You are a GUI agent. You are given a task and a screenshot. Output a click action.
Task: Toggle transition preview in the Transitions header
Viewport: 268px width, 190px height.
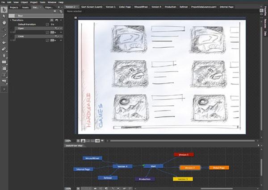coord(52,20)
